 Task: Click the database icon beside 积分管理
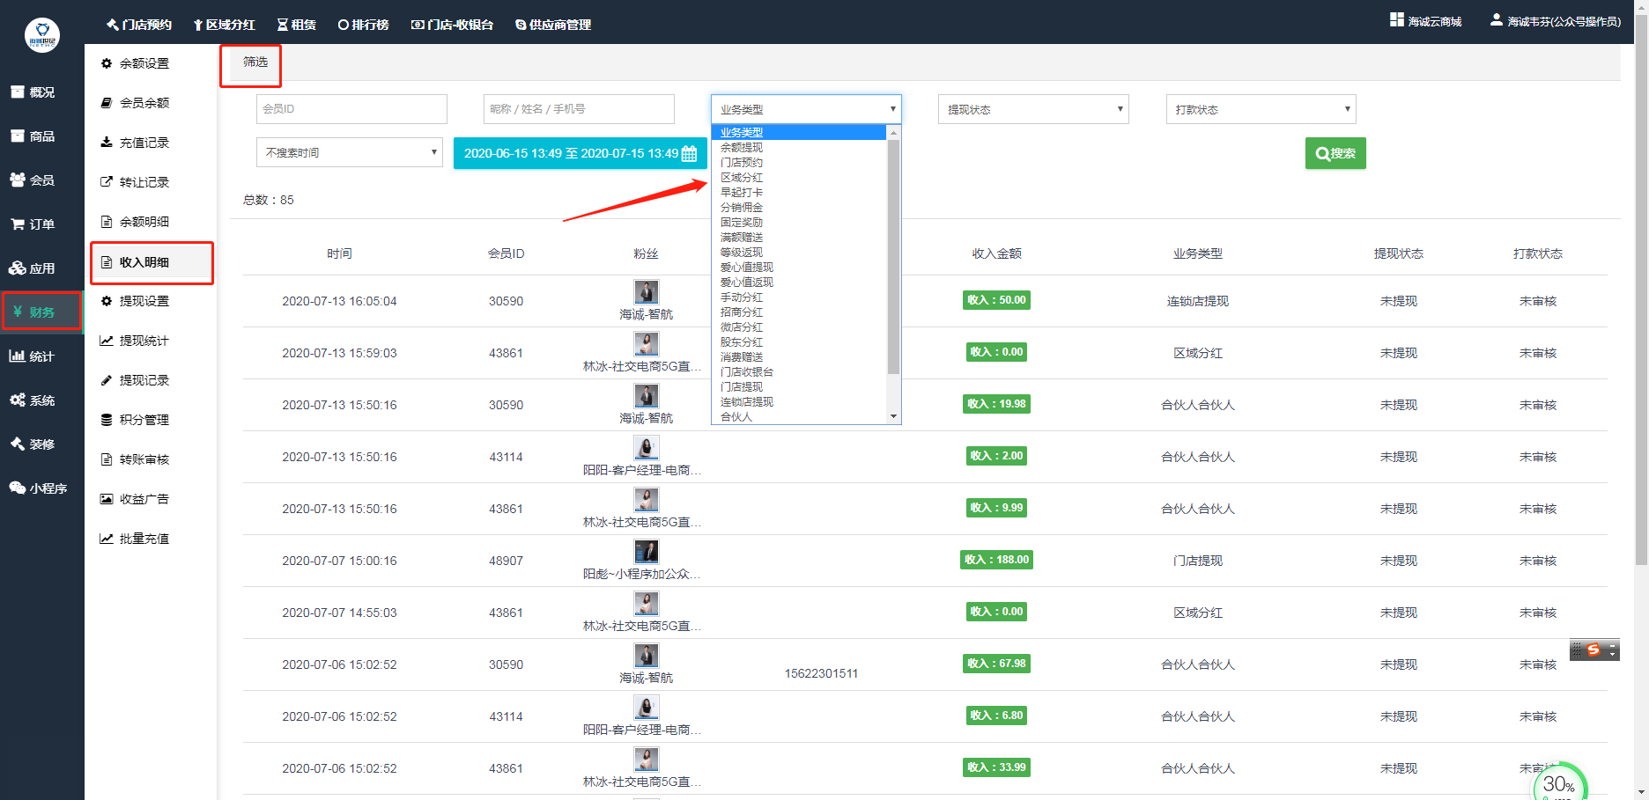tap(107, 420)
